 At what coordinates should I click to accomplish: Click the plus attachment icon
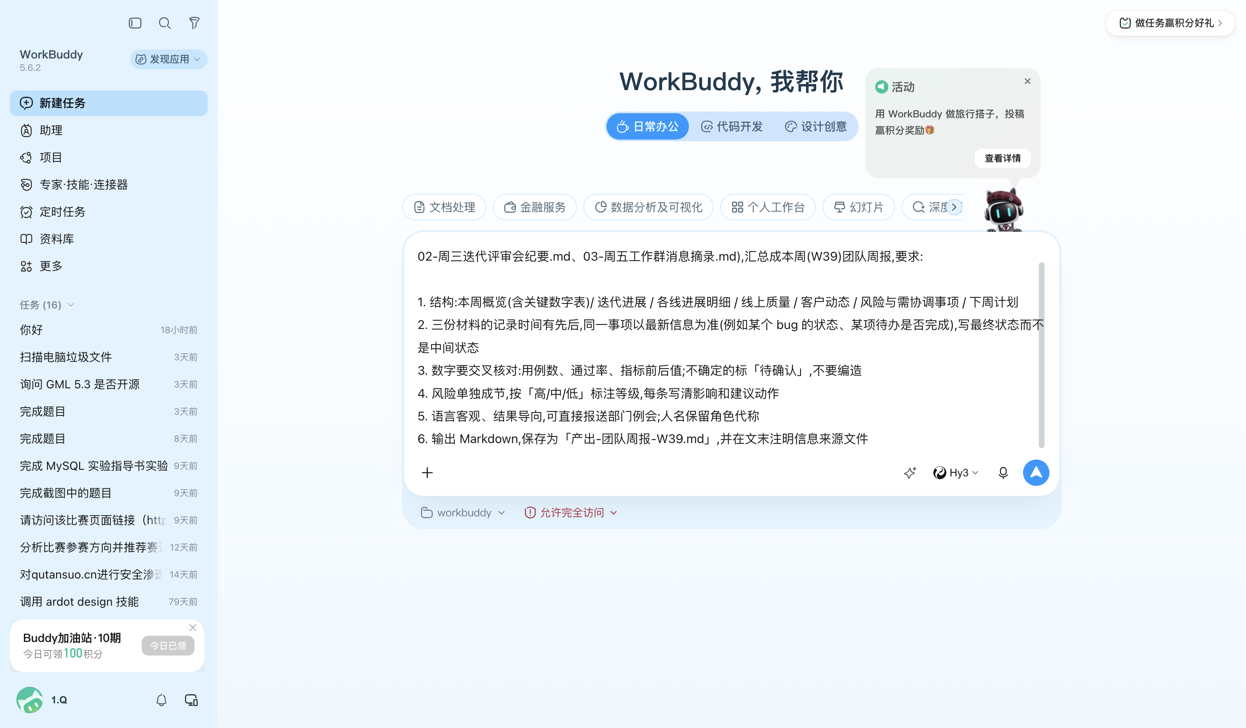pos(427,472)
